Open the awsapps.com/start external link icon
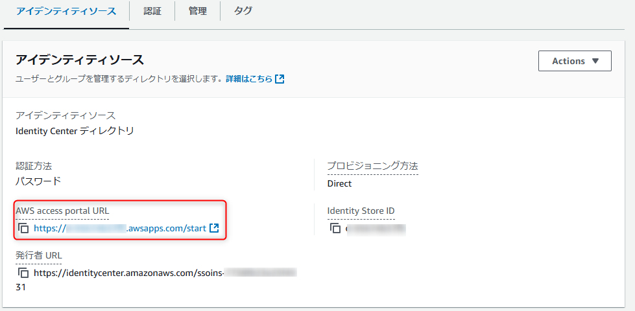The height and width of the screenshot is (311, 635). coord(214,228)
